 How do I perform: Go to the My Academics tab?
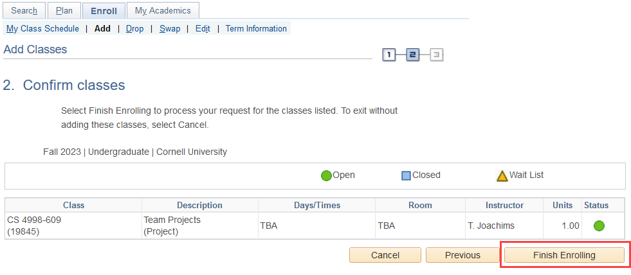coord(163,11)
